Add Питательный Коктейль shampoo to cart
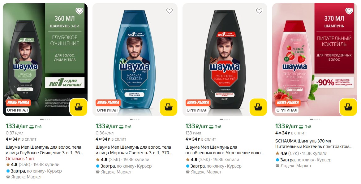Screen dimensions: 361x184 pyautogui.click(x=348, y=107)
